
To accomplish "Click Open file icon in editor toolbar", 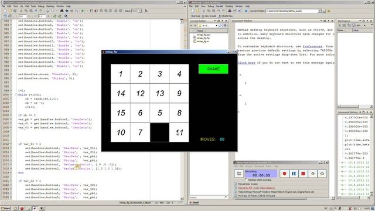I will click(10, 11).
